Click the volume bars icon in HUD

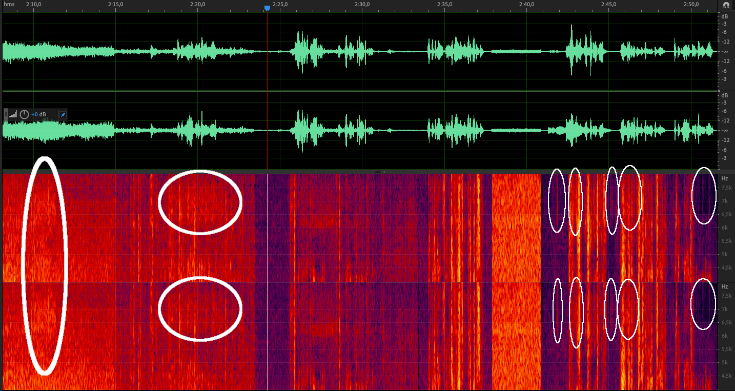pyautogui.click(x=13, y=114)
